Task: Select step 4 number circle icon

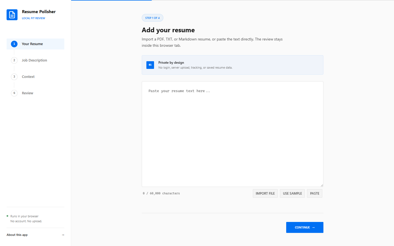Action: (14, 93)
